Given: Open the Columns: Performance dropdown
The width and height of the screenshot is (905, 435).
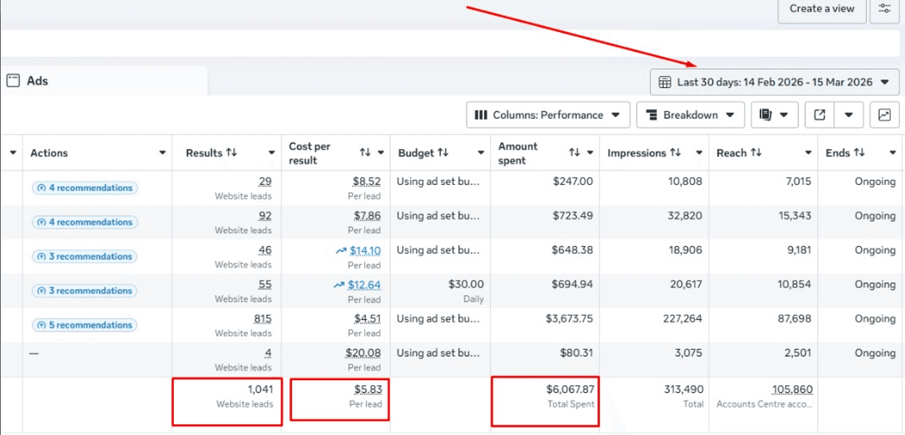Looking at the screenshot, I should coord(548,115).
